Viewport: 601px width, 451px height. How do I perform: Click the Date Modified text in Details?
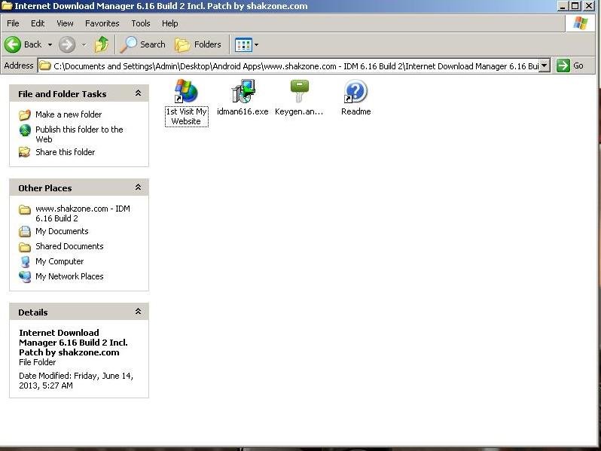pos(76,380)
